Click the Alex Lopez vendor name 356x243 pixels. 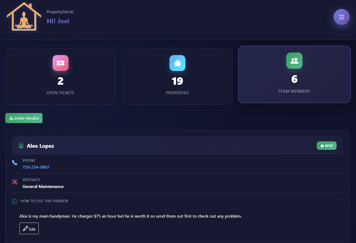[x=40, y=146]
